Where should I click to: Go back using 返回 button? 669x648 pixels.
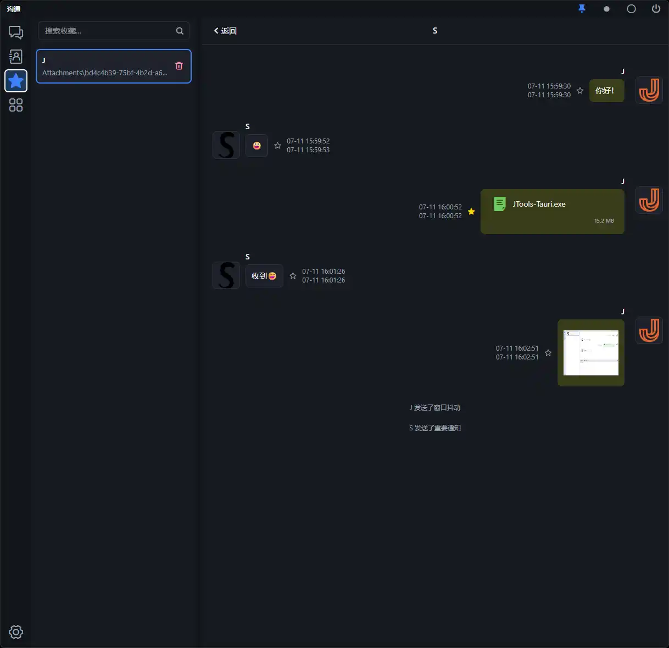pos(225,31)
